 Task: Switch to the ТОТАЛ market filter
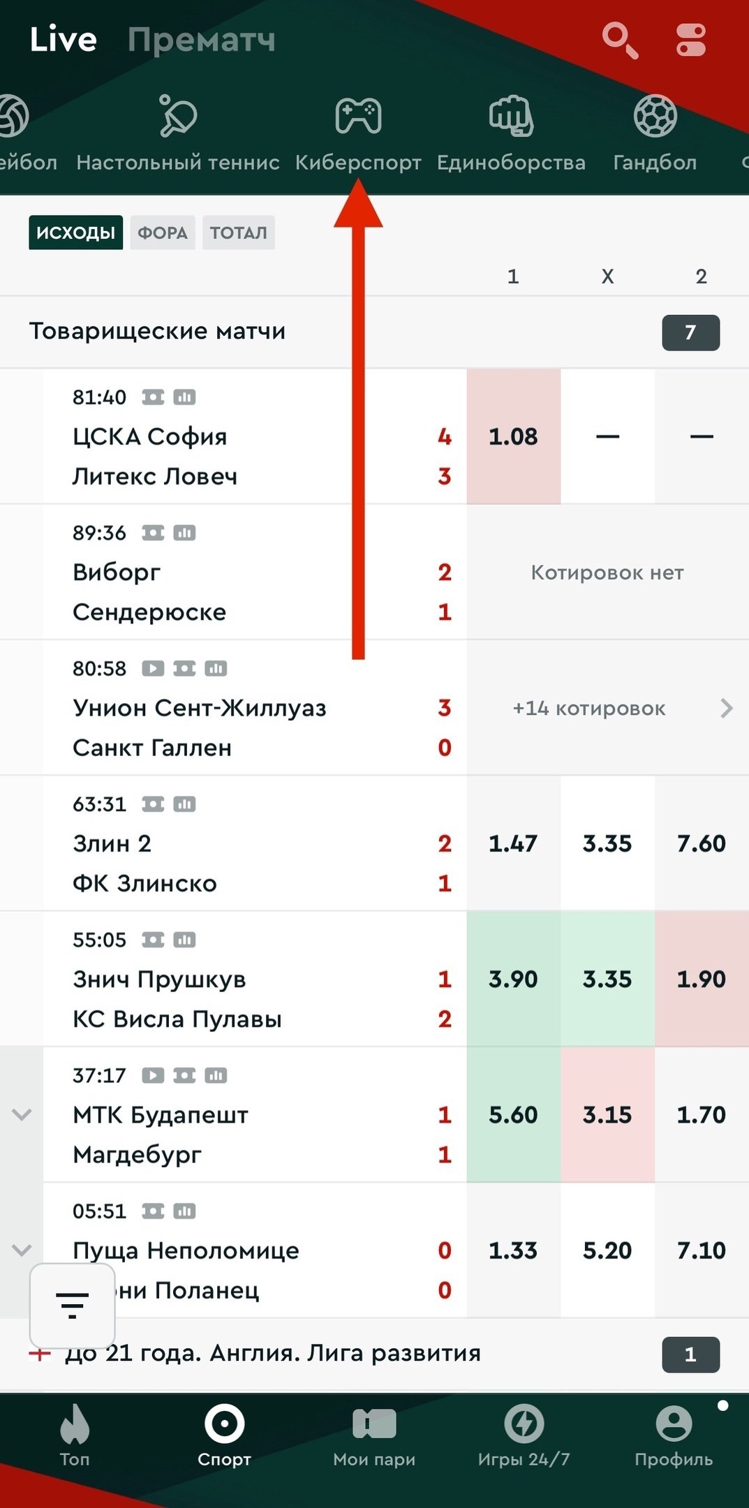point(238,232)
